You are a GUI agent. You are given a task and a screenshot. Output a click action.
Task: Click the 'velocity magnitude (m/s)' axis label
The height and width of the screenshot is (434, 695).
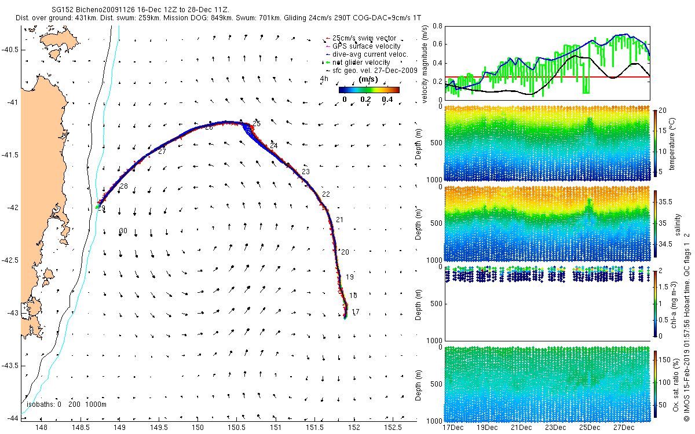pos(426,64)
